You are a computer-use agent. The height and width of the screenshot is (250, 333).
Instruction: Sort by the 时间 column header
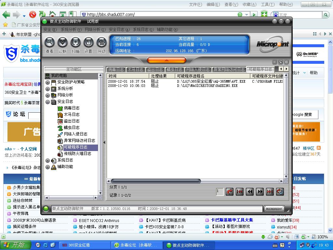pyautogui.click(x=128, y=76)
